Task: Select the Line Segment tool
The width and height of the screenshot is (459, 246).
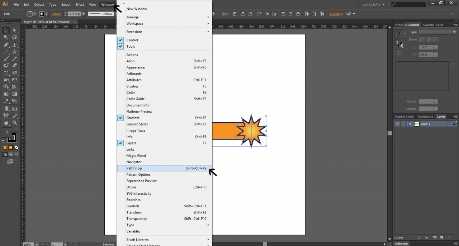Action: [x=6, y=52]
